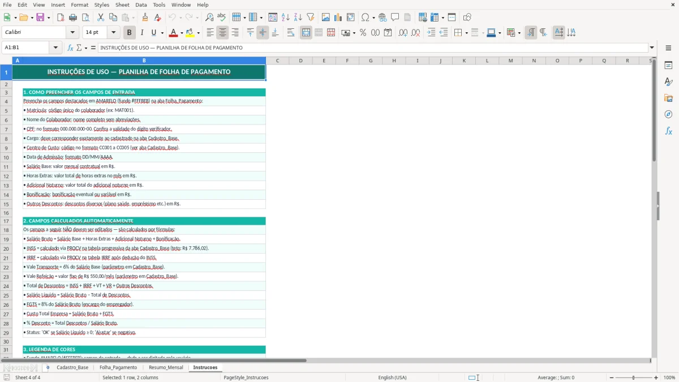Open the Underline style dropdown arrow
The image size is (679, 382).
162,33
